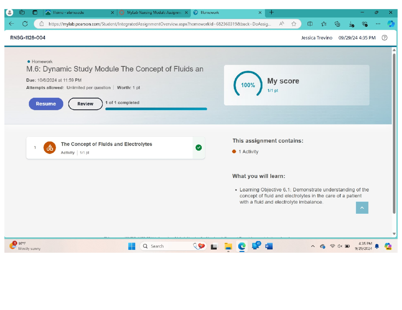Click the orange activity shapes icon
Image resolution: width=402 pixels, height=310 pixels.
click(50, 147)
